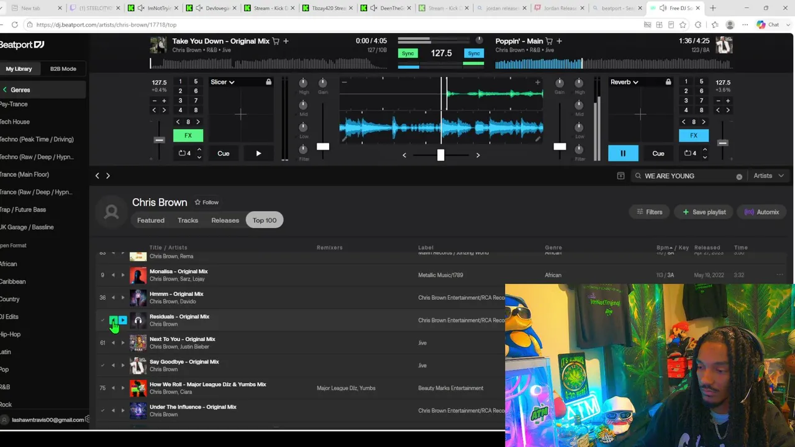The width and height of the screenshot is (795, 447).
Task: Add Take You Down track to cart
Action: coord(276,41)
